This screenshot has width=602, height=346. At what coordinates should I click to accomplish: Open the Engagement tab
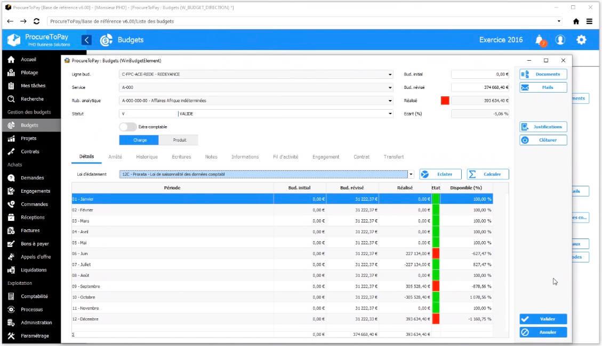tap(326, 157)
